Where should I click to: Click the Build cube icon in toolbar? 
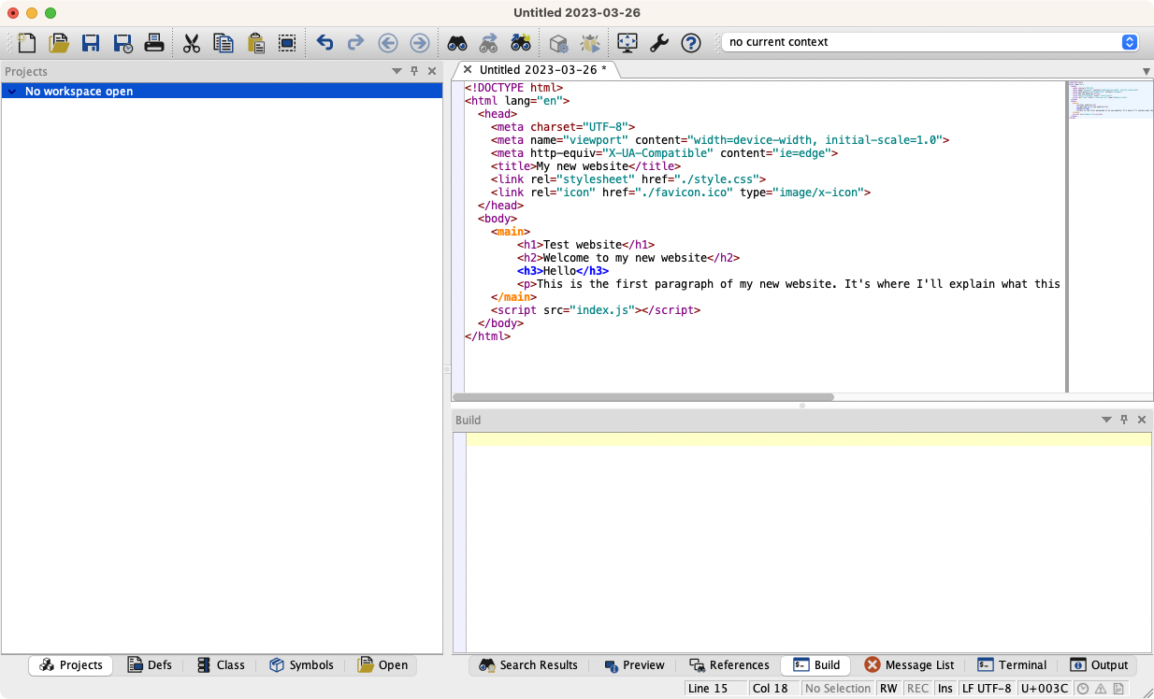click(558, 42)
